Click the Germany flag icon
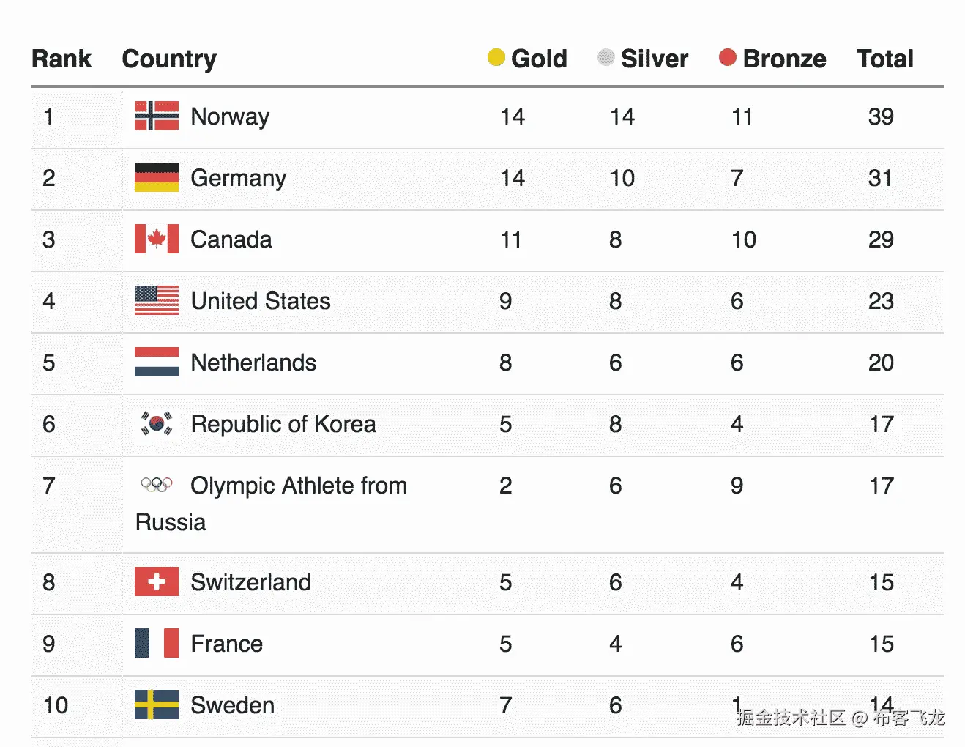Viewport: 965px width, 747px height. (156, 178)
